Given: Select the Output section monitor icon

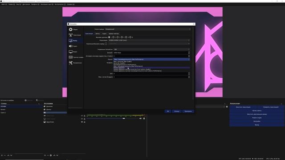Looking at the screenshot, I should point(71,40).
